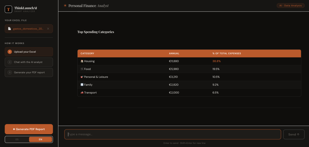Generate the PDF report

coord(29,129)
